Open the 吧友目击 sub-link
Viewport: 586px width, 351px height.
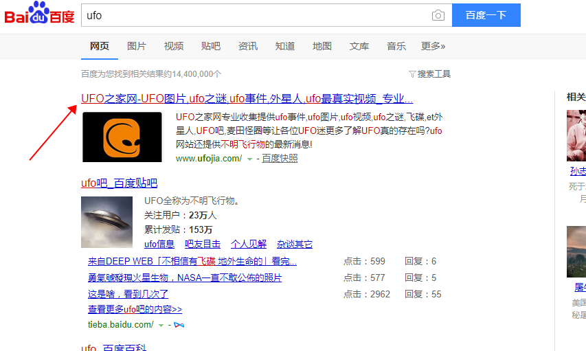[x=203, y=244]
